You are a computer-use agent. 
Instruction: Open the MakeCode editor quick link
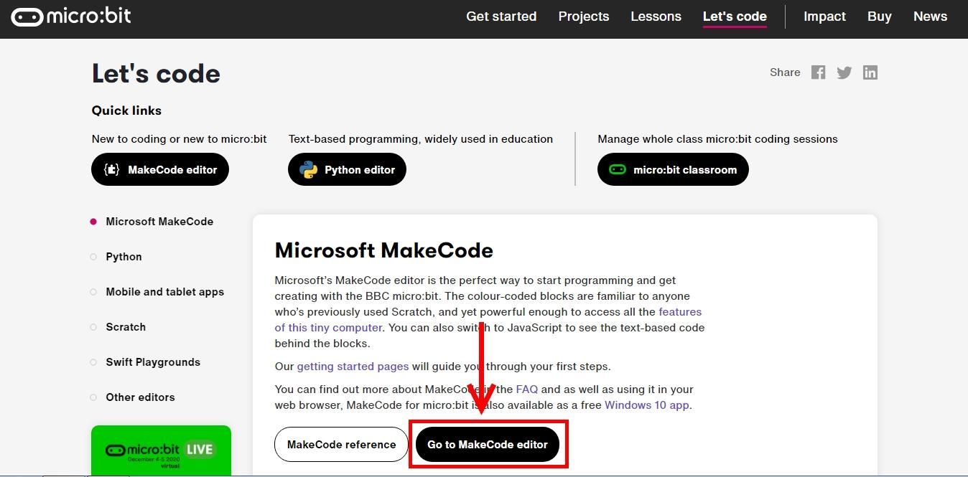click(159, 169)
